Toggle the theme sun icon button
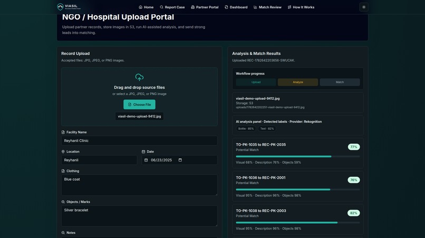Viewport: 425px width, 238px height. (364, 7)
